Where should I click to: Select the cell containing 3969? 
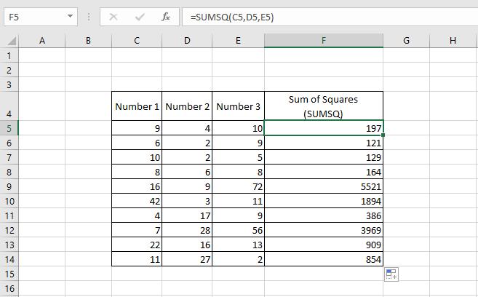[x=324, y=230]
